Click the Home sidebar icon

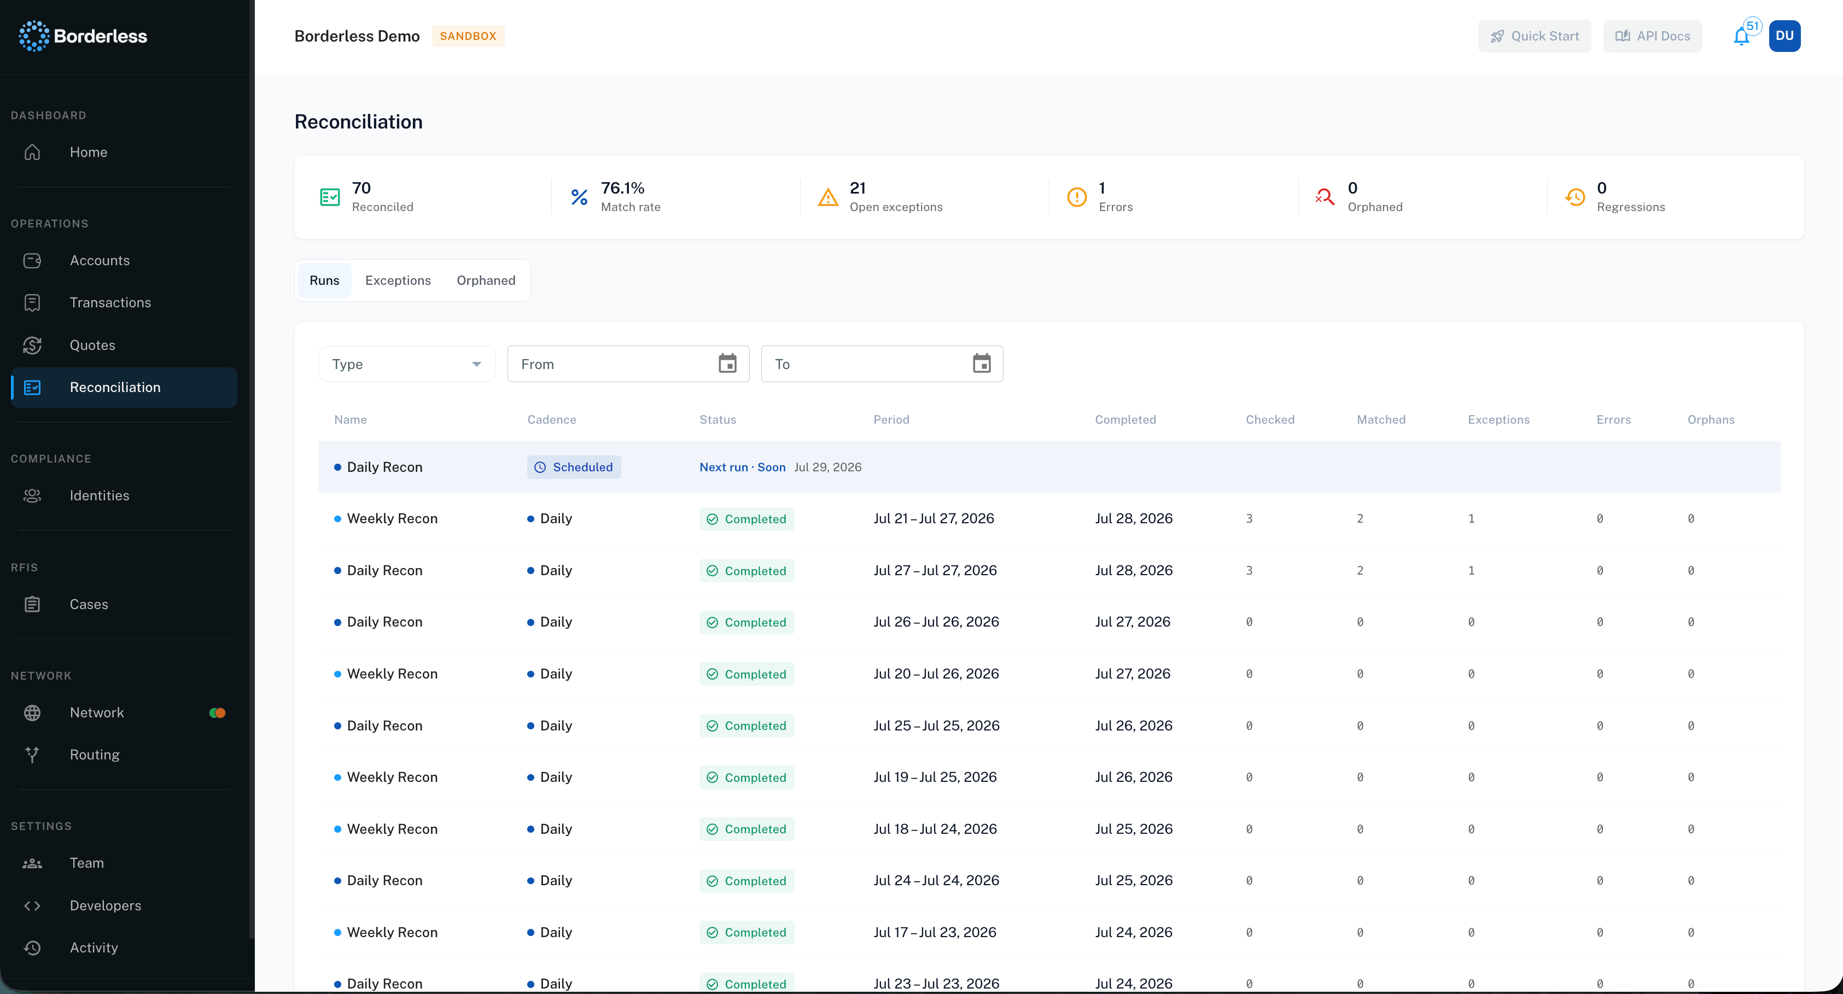(x=32, y=153)
